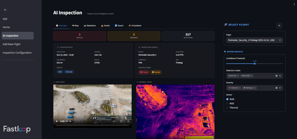Image resolution: width=297 pixels, height=139 pixels.
Task: Toggle mute on the RGB video
Action: pyautogui.click(x=114, y=121)
